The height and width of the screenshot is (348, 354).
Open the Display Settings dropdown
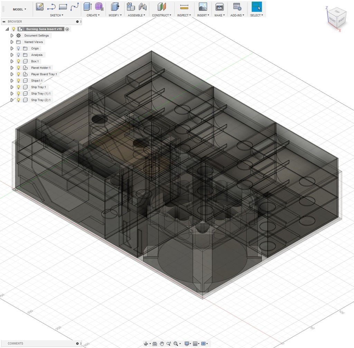[x=187, y=344]
